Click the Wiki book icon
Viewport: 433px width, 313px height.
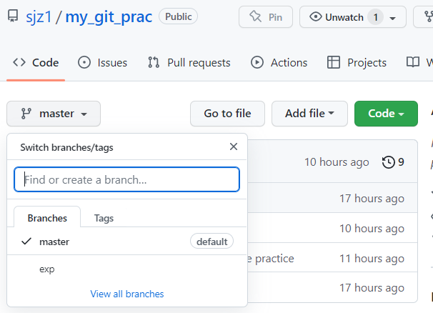(x=413, y=62)
